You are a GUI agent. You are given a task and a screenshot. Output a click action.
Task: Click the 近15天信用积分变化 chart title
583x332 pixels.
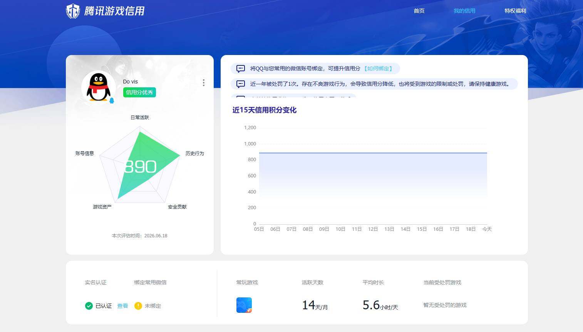coord(264,110)
